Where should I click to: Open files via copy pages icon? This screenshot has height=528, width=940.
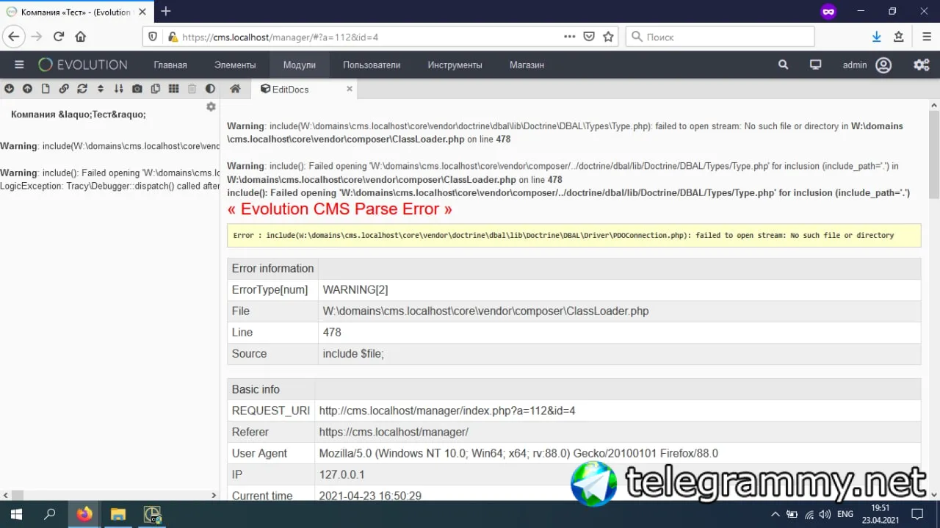156,89
